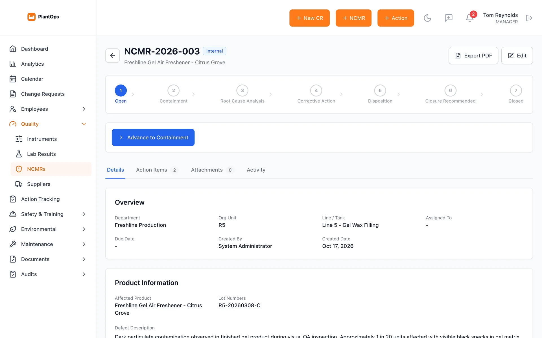Expand the Maintenance section chevron

84,244
